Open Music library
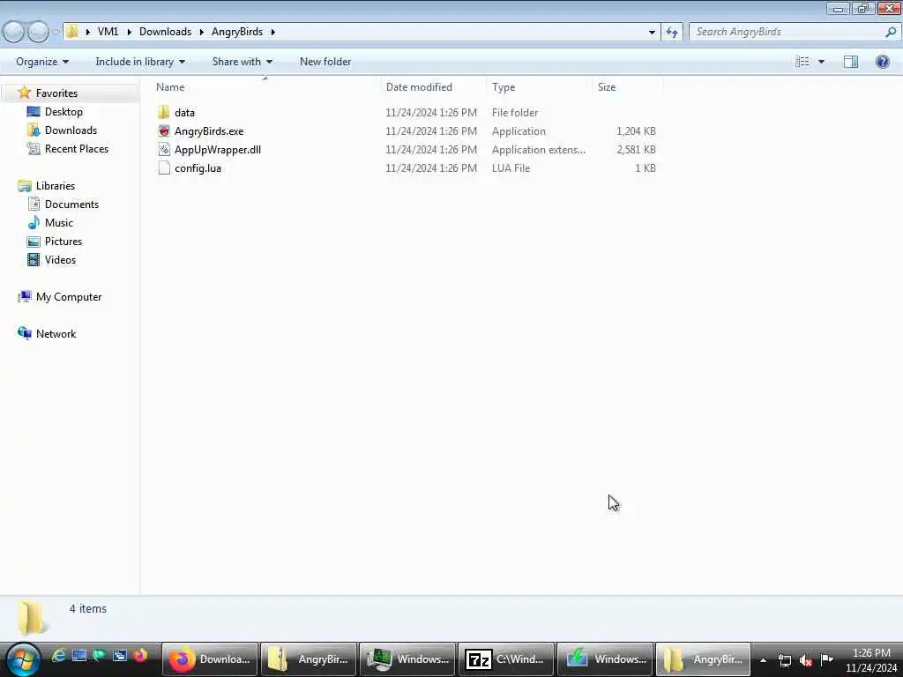 point(59,223)
